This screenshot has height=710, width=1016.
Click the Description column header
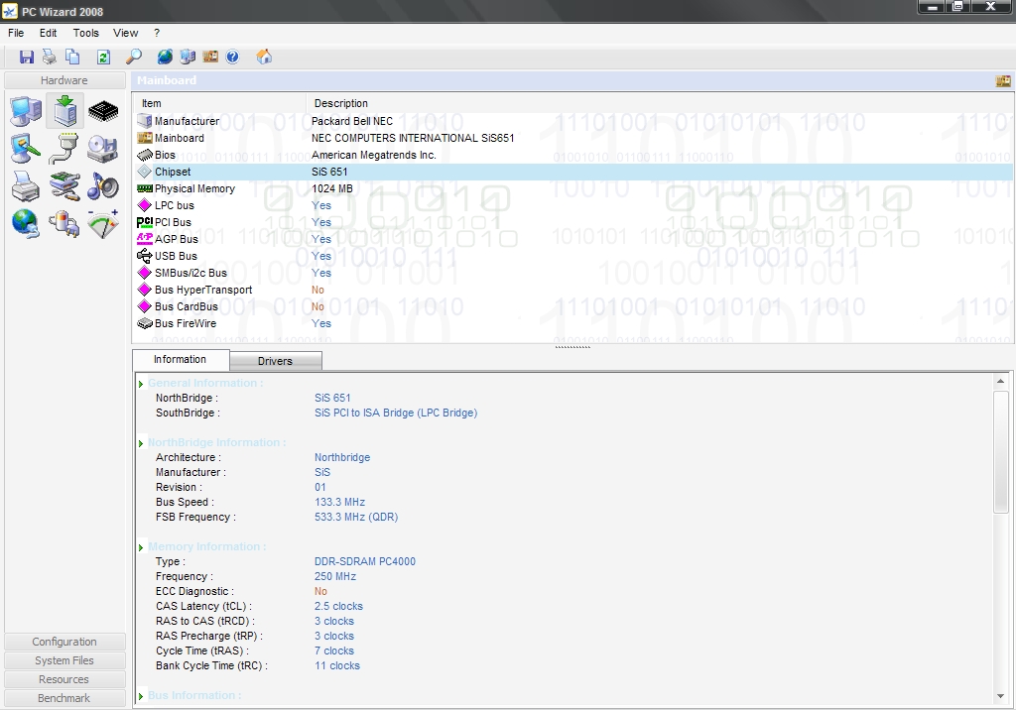660,103
